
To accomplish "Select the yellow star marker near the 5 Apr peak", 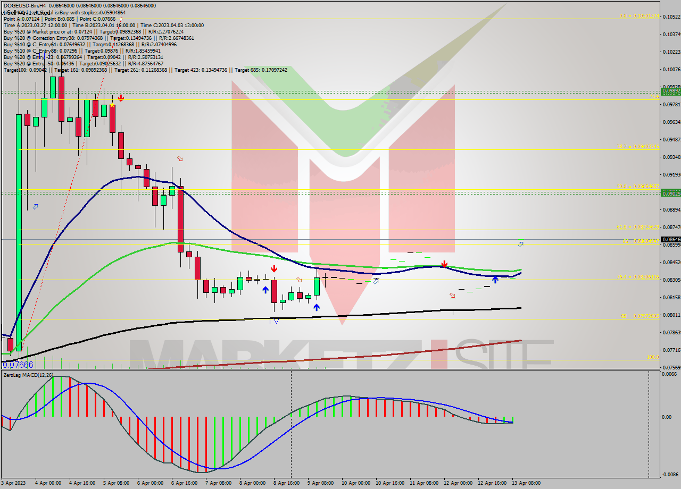I will (112, 105).
